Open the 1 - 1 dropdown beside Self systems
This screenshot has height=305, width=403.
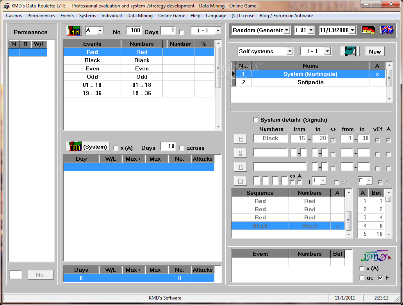click(327, 51)
